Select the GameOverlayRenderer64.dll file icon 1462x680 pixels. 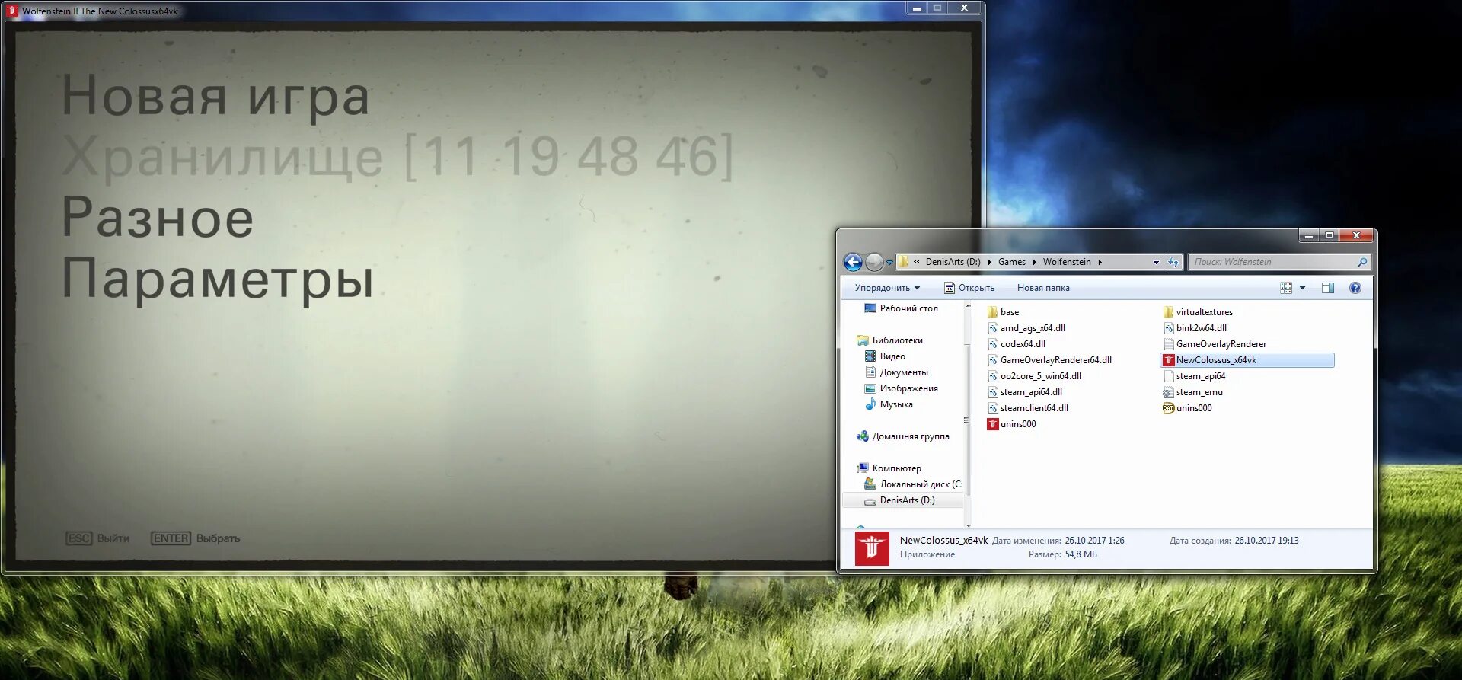pos(993,360)
